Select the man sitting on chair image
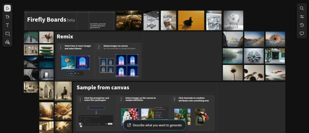309x133 pixels. click(63, 91)
